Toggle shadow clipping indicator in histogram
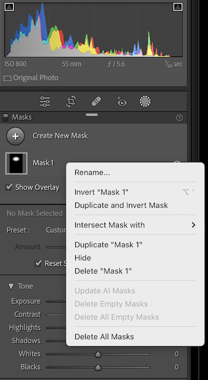The image size is (208, 380). click(x=9, y=7)
